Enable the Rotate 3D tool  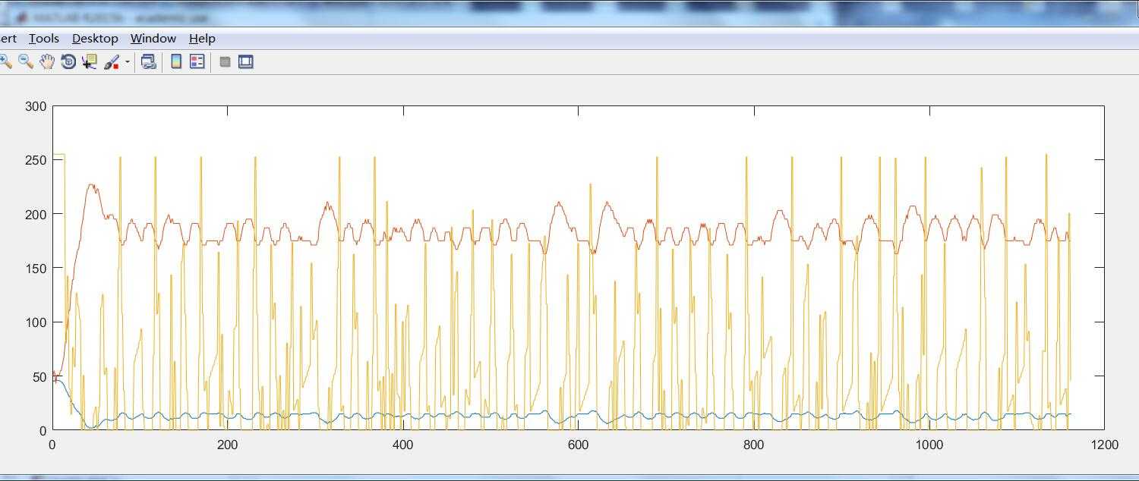tap(68, 62)
